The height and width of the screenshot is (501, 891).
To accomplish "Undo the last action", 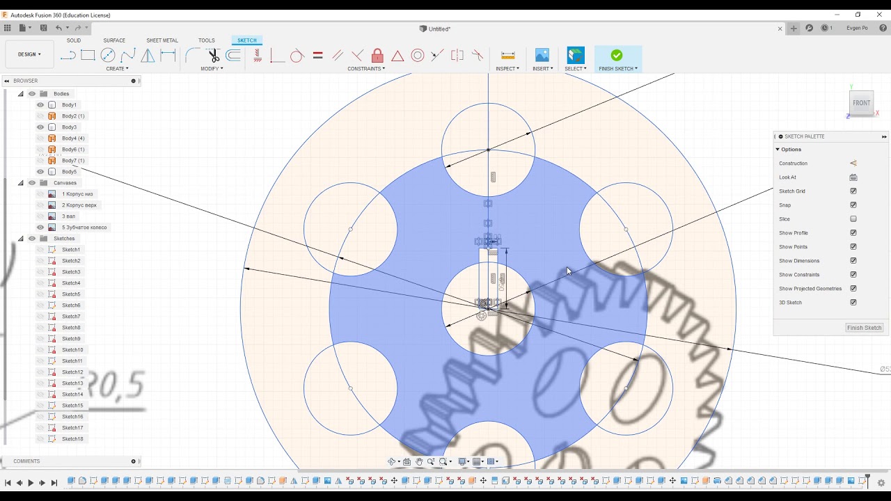I will click(x=59, y=29).
